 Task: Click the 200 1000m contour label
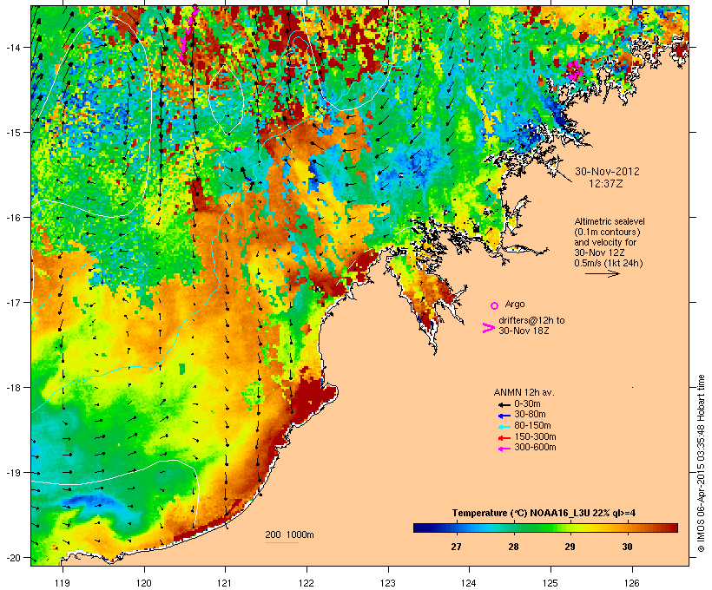pyautogui.click(x=289, y=534)
